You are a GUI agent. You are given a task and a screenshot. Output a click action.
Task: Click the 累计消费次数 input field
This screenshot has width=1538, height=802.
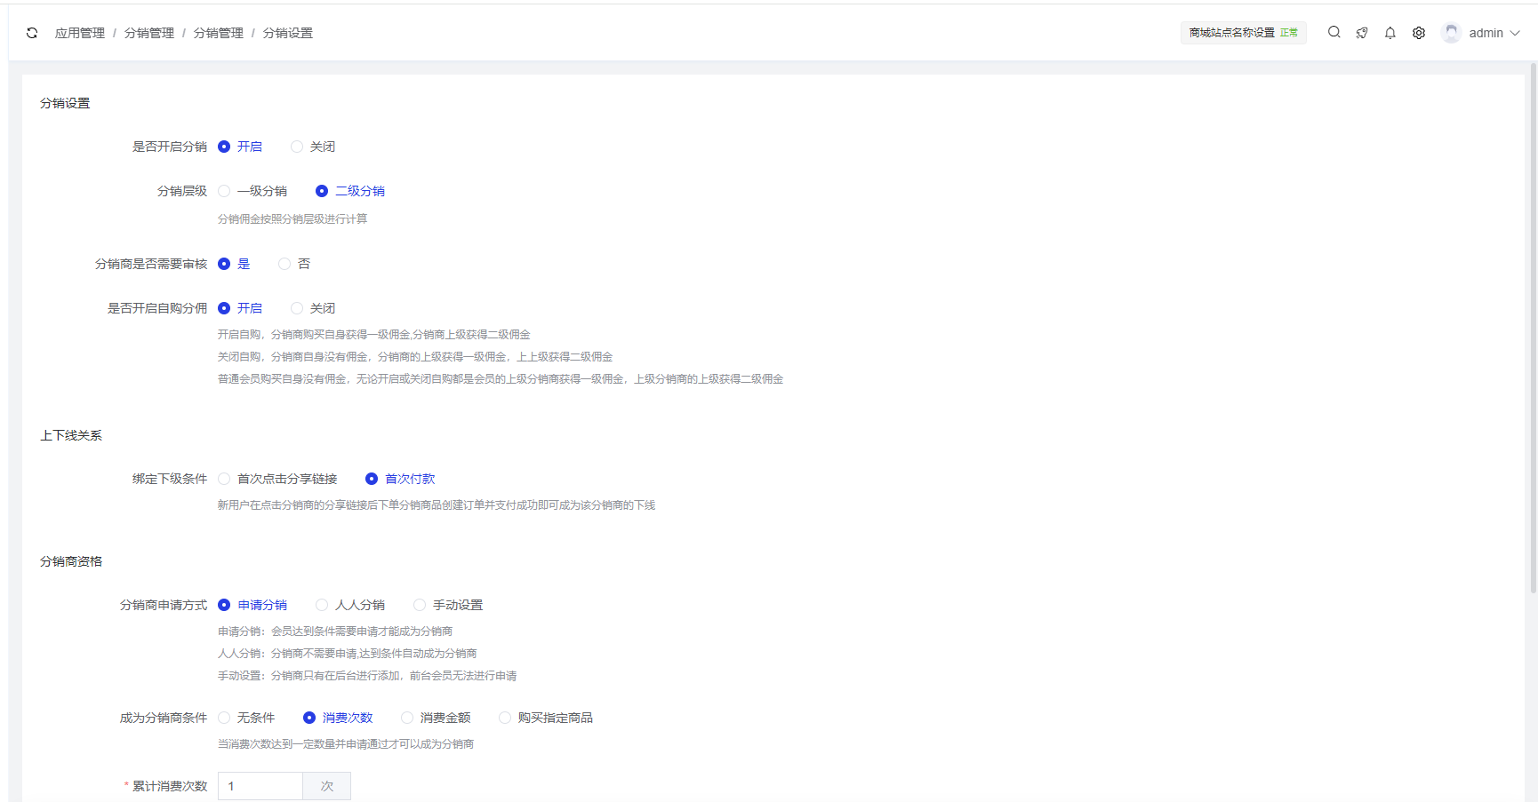pos(260,786)
